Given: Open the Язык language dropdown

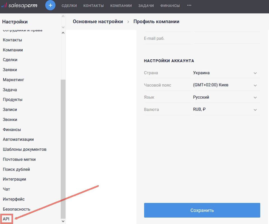Looking at the screenshot, I should pyautogui.click(x=255, y=97).
